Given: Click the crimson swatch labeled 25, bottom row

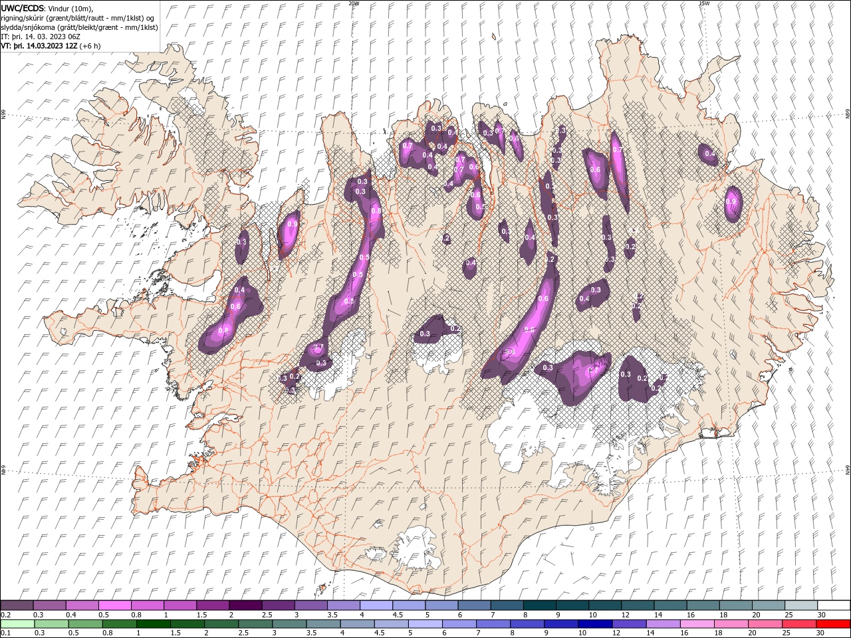Looking at the screenshot, I should 798,624.
